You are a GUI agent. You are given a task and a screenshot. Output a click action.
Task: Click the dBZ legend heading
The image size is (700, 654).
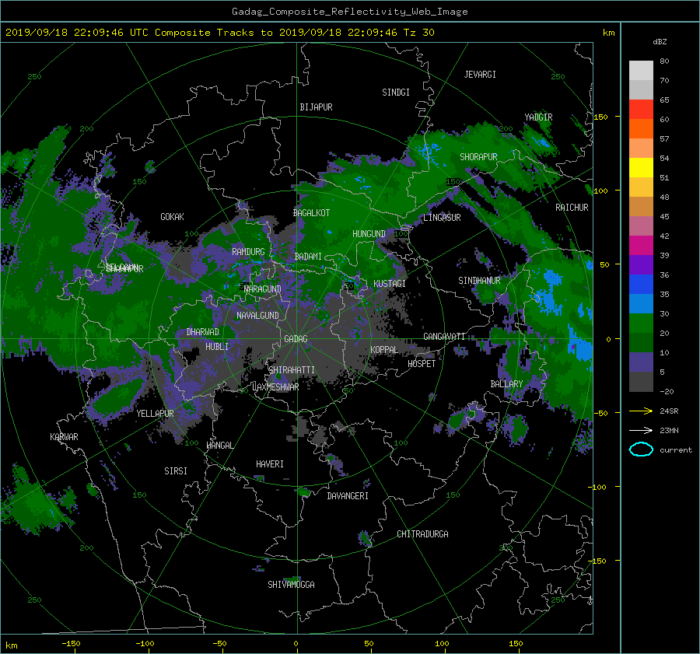pyautogui.click(x=660, y=41)
